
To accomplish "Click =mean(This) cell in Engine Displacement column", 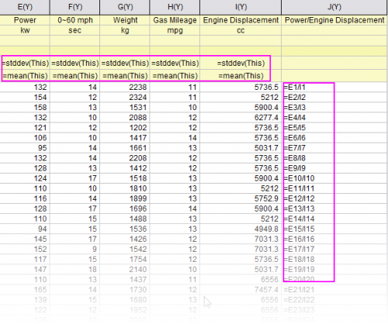I will point(241,76).
